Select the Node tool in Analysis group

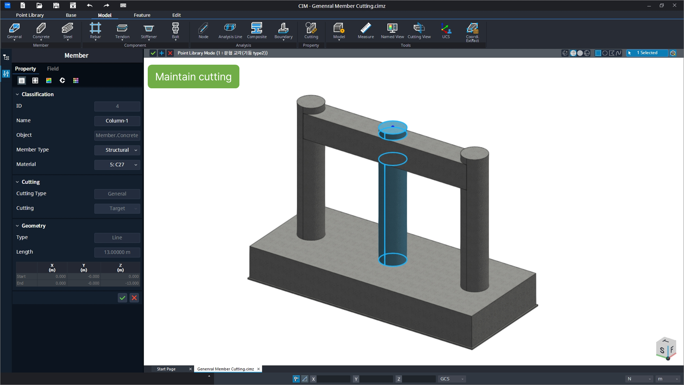coord(203,31)
